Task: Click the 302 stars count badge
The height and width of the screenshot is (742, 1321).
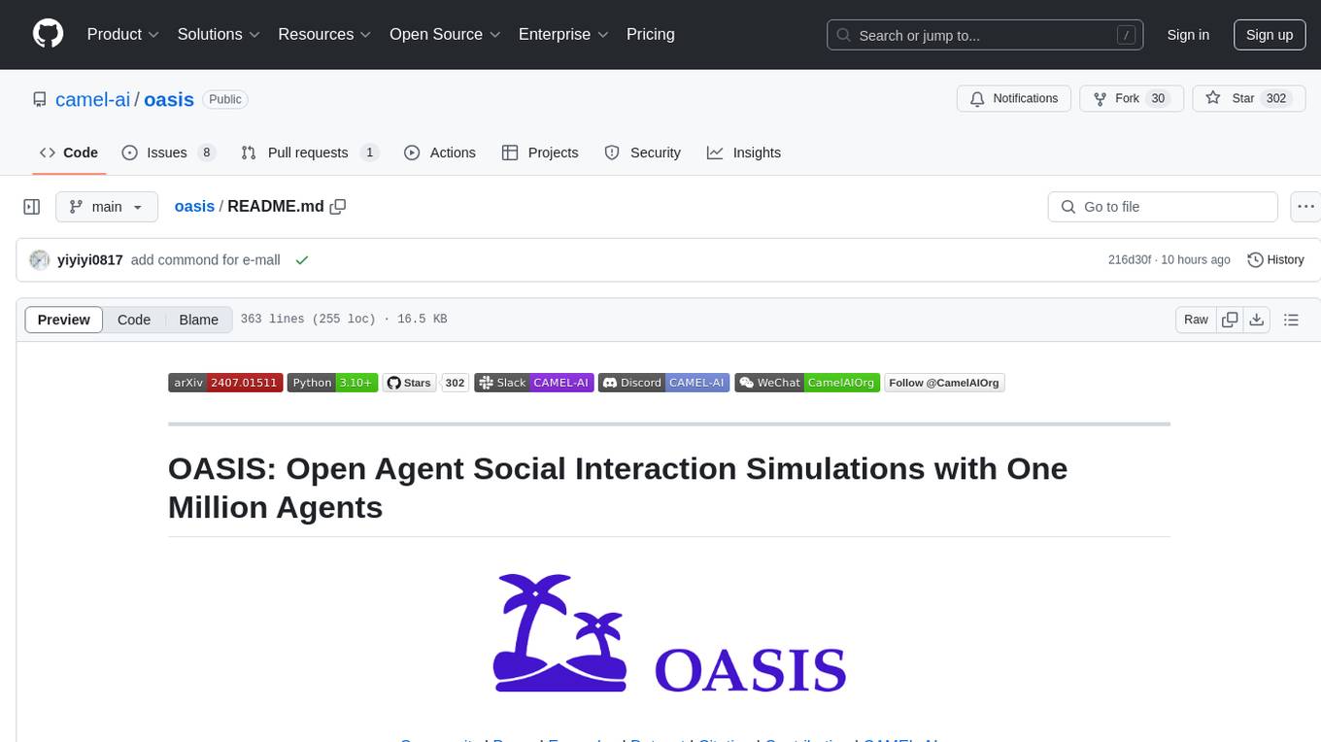Action: click(456, 383)
